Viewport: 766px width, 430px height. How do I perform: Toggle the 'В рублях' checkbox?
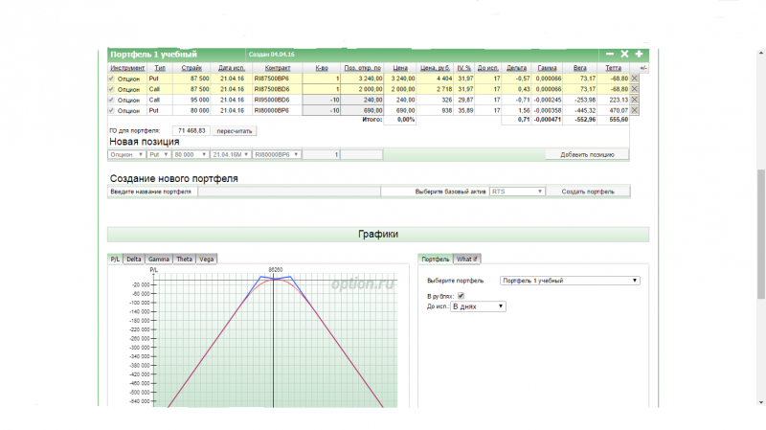point(461,296)
